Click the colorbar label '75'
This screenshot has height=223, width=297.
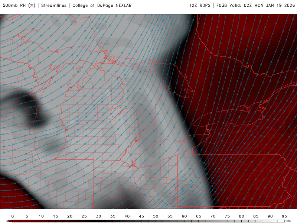pos(227,216)
